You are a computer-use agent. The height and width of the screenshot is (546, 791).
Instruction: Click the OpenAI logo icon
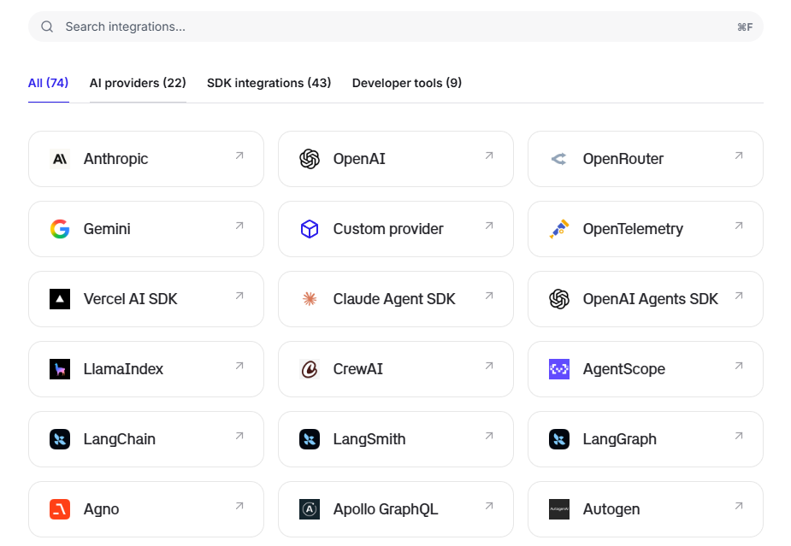[310, 159]
